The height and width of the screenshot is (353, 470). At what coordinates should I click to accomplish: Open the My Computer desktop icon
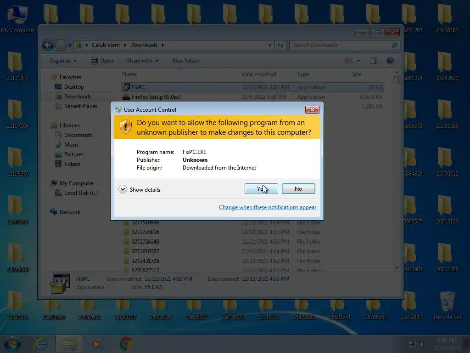[x=18, y=18]
